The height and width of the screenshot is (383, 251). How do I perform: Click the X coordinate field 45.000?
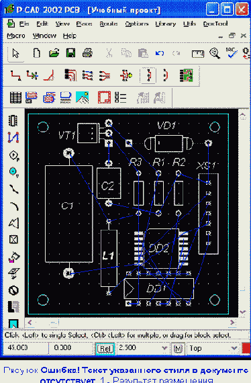(x=25, y=348)
